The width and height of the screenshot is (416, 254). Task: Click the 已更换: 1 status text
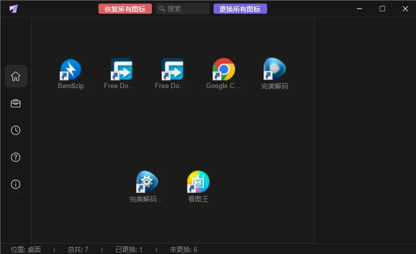[129, 249]
